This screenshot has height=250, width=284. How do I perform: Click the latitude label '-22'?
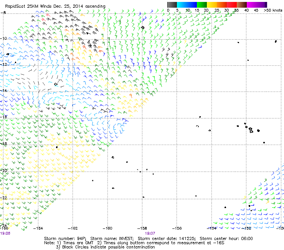tap(3, 198)
